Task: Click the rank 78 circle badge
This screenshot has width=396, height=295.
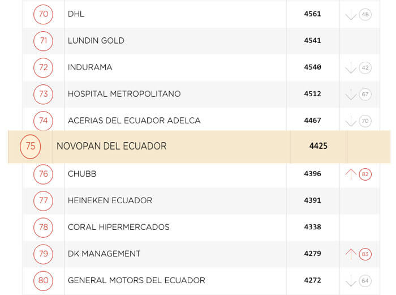Action: 44,227
